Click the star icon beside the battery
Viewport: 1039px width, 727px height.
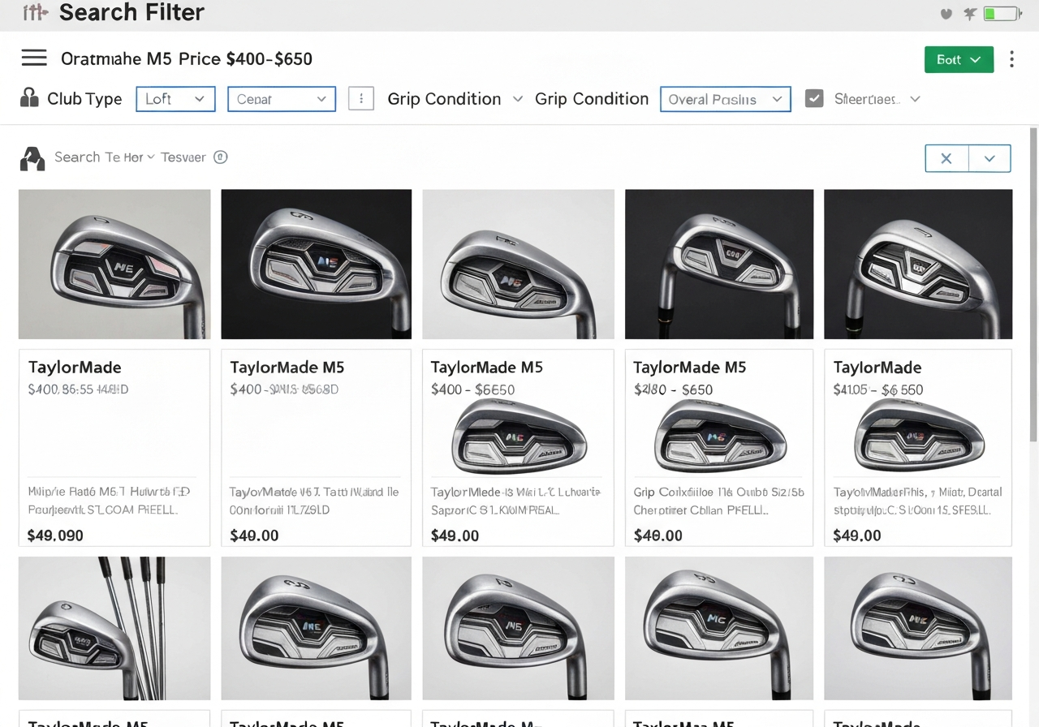(969, 14)
